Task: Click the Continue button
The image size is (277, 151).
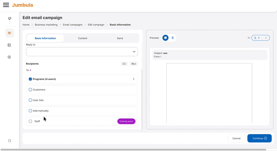Action: tap(259, 138)
